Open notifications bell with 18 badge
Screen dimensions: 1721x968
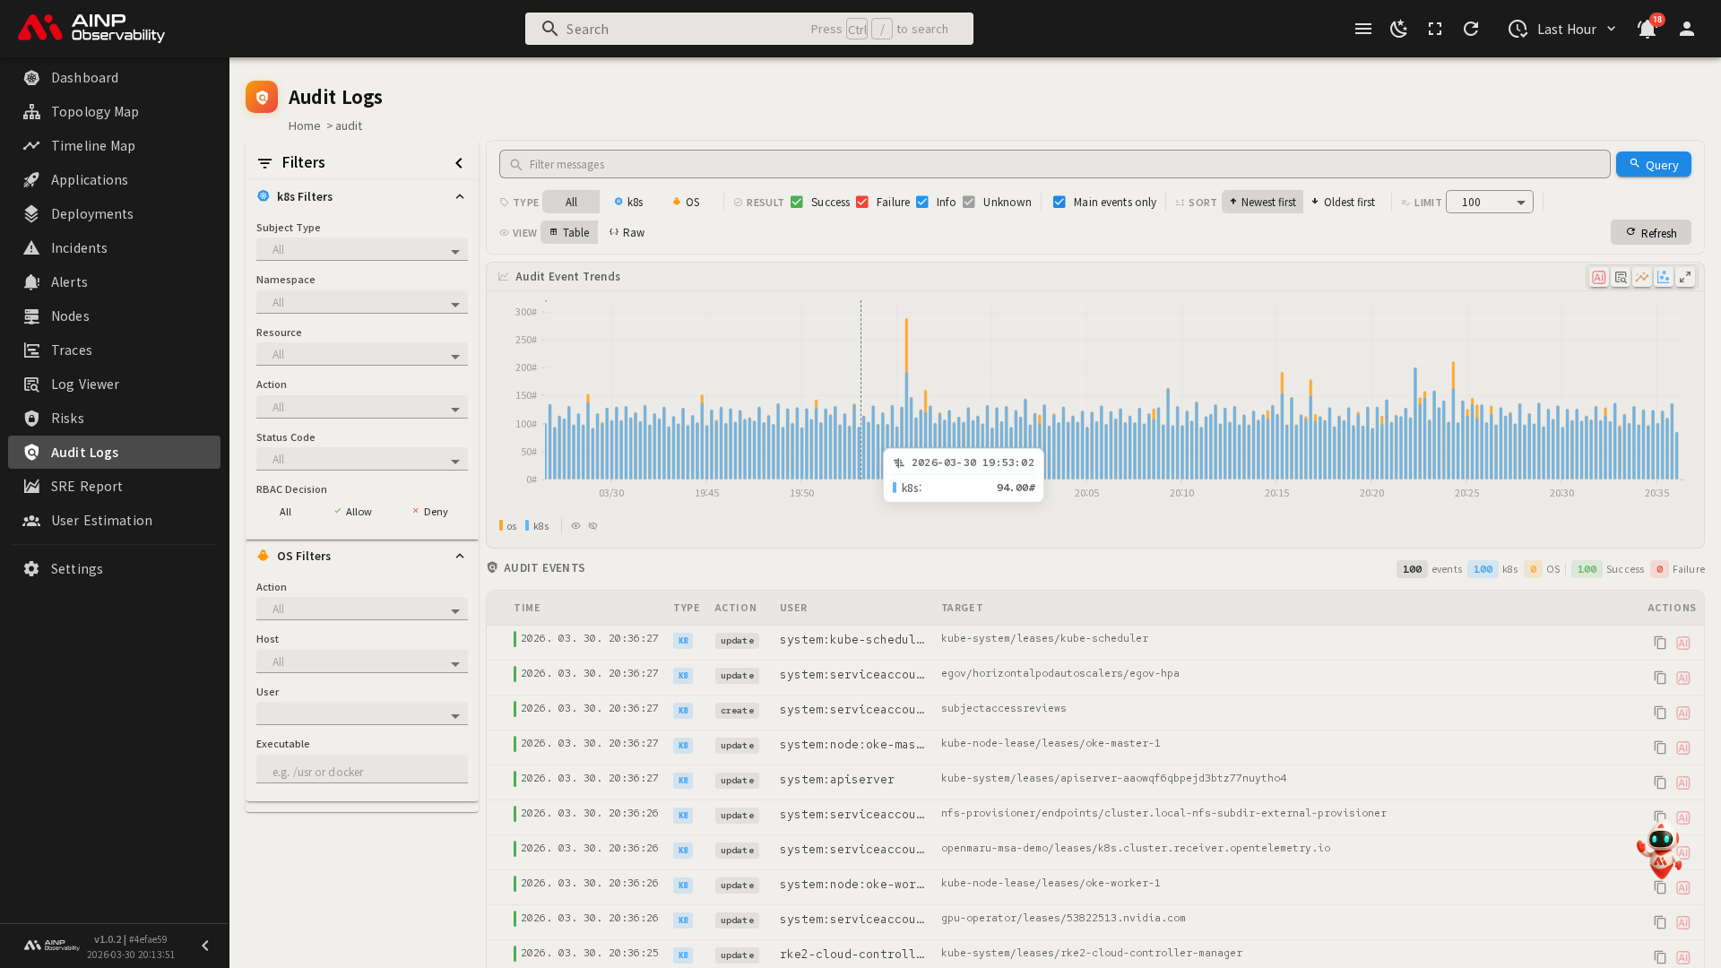[1647, 29]
